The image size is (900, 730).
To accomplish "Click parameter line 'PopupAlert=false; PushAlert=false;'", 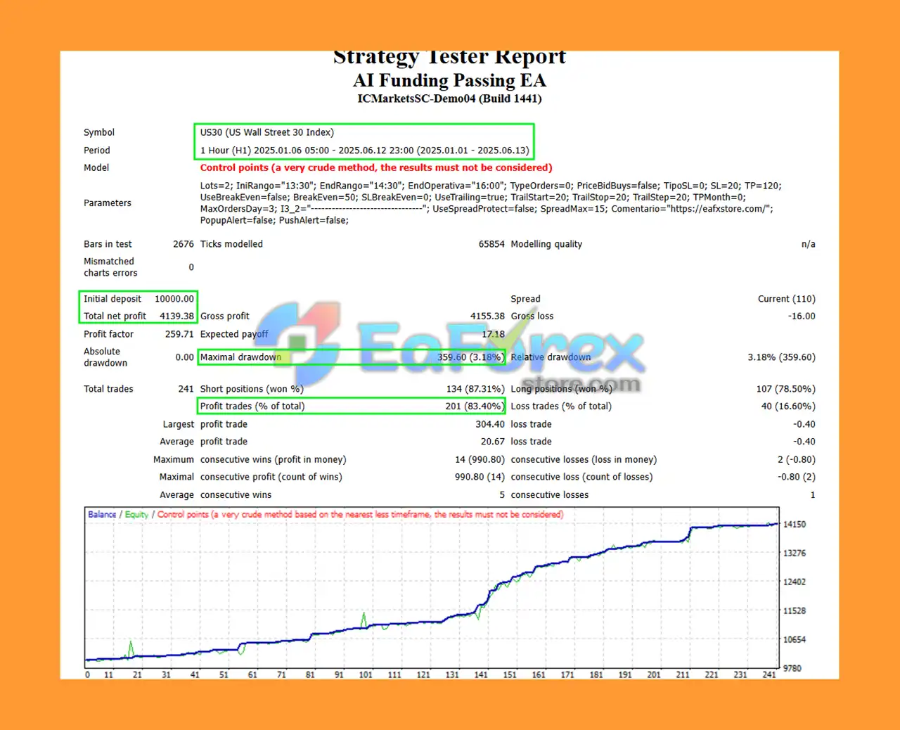I will click(274, 220).
